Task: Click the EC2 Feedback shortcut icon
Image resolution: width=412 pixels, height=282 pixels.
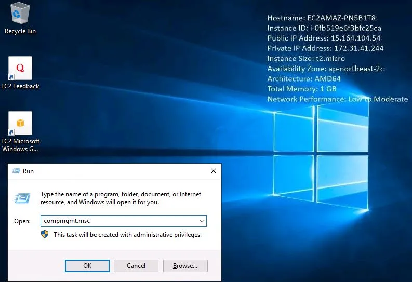Action: (20, 68)
